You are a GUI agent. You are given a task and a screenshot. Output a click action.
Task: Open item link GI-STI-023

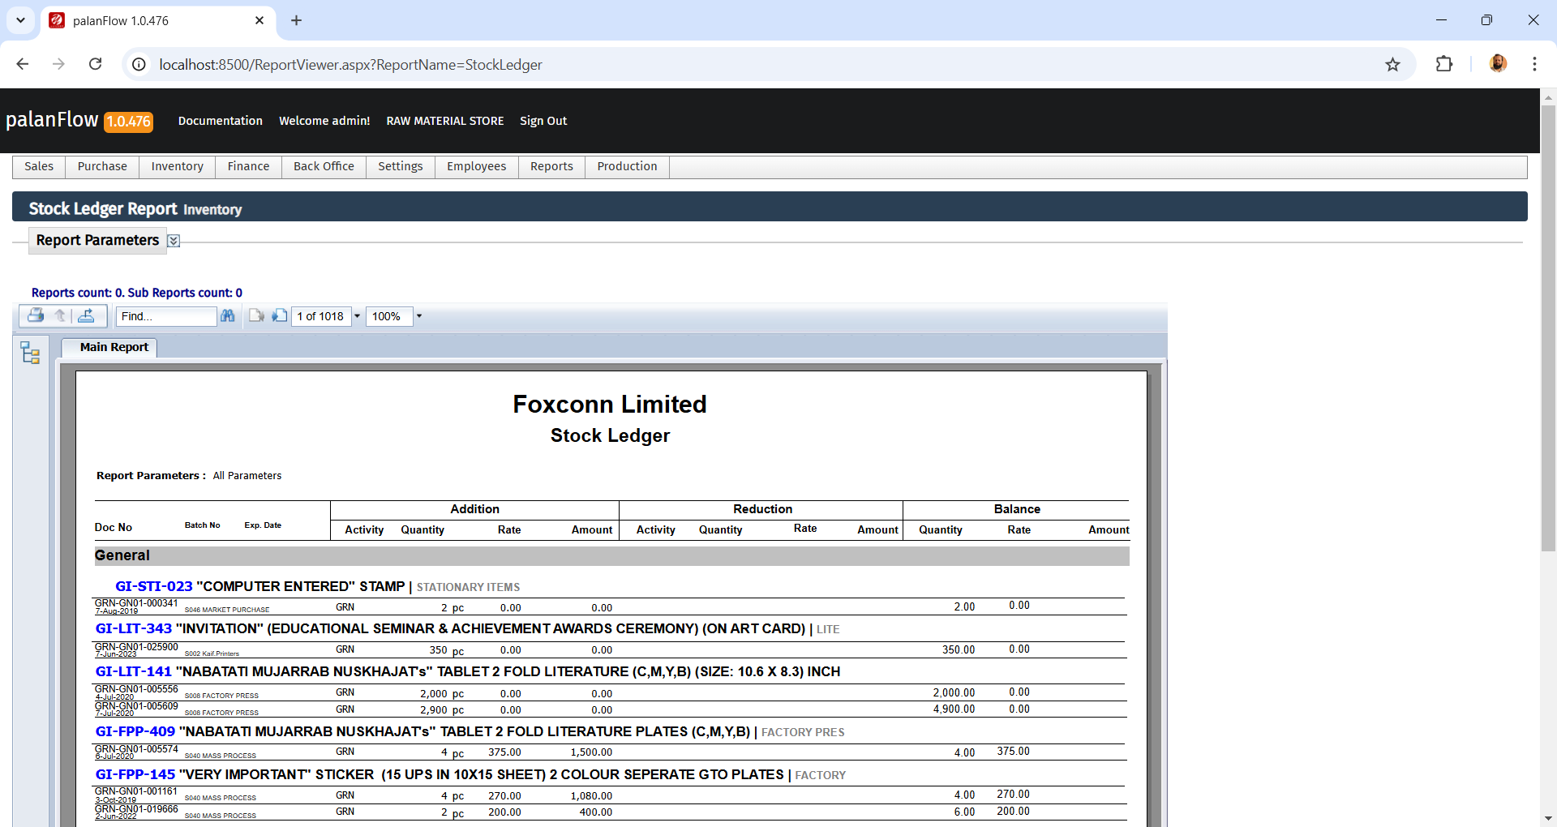[x=154, y=586]
